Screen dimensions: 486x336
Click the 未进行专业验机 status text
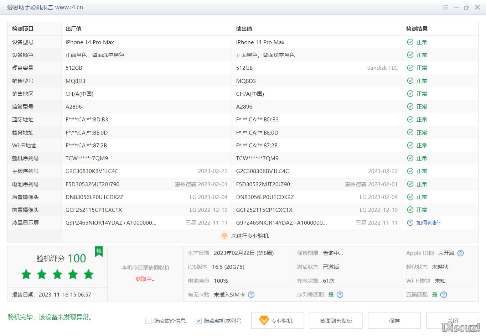tap(250, 236)
